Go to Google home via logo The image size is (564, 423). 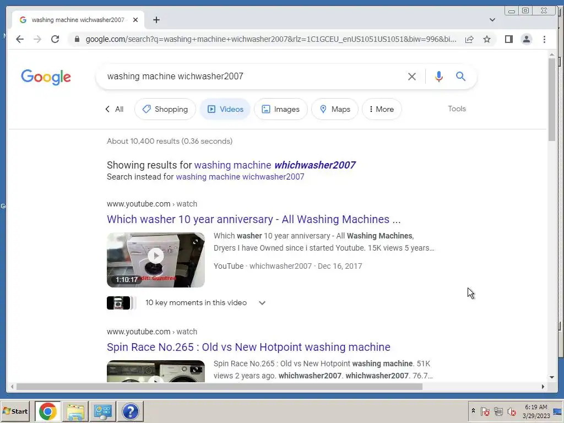[46, 77]
